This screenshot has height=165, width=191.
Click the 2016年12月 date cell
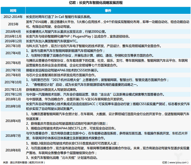pyautogui.click(x=13, y=41)
